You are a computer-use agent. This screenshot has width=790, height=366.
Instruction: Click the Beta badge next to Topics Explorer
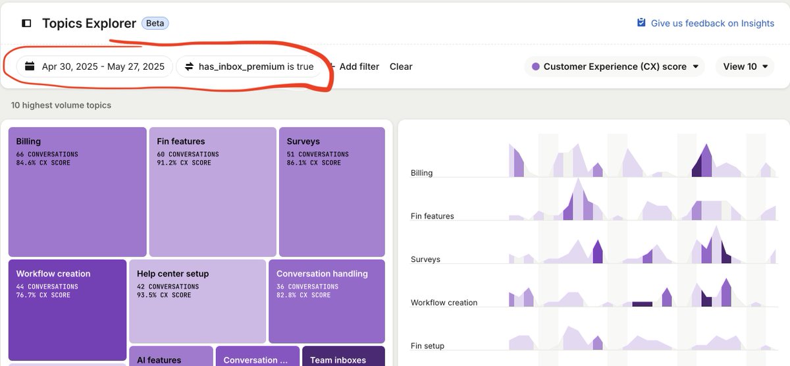155,23
